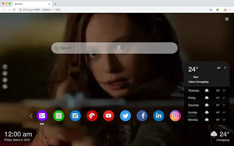Reload the page
The image size is (234, 146).
[14, 10]
